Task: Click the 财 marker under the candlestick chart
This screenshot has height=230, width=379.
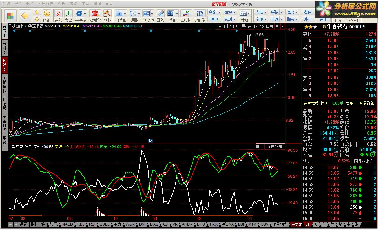Action: pyautogui.click(x=150, y=141)
